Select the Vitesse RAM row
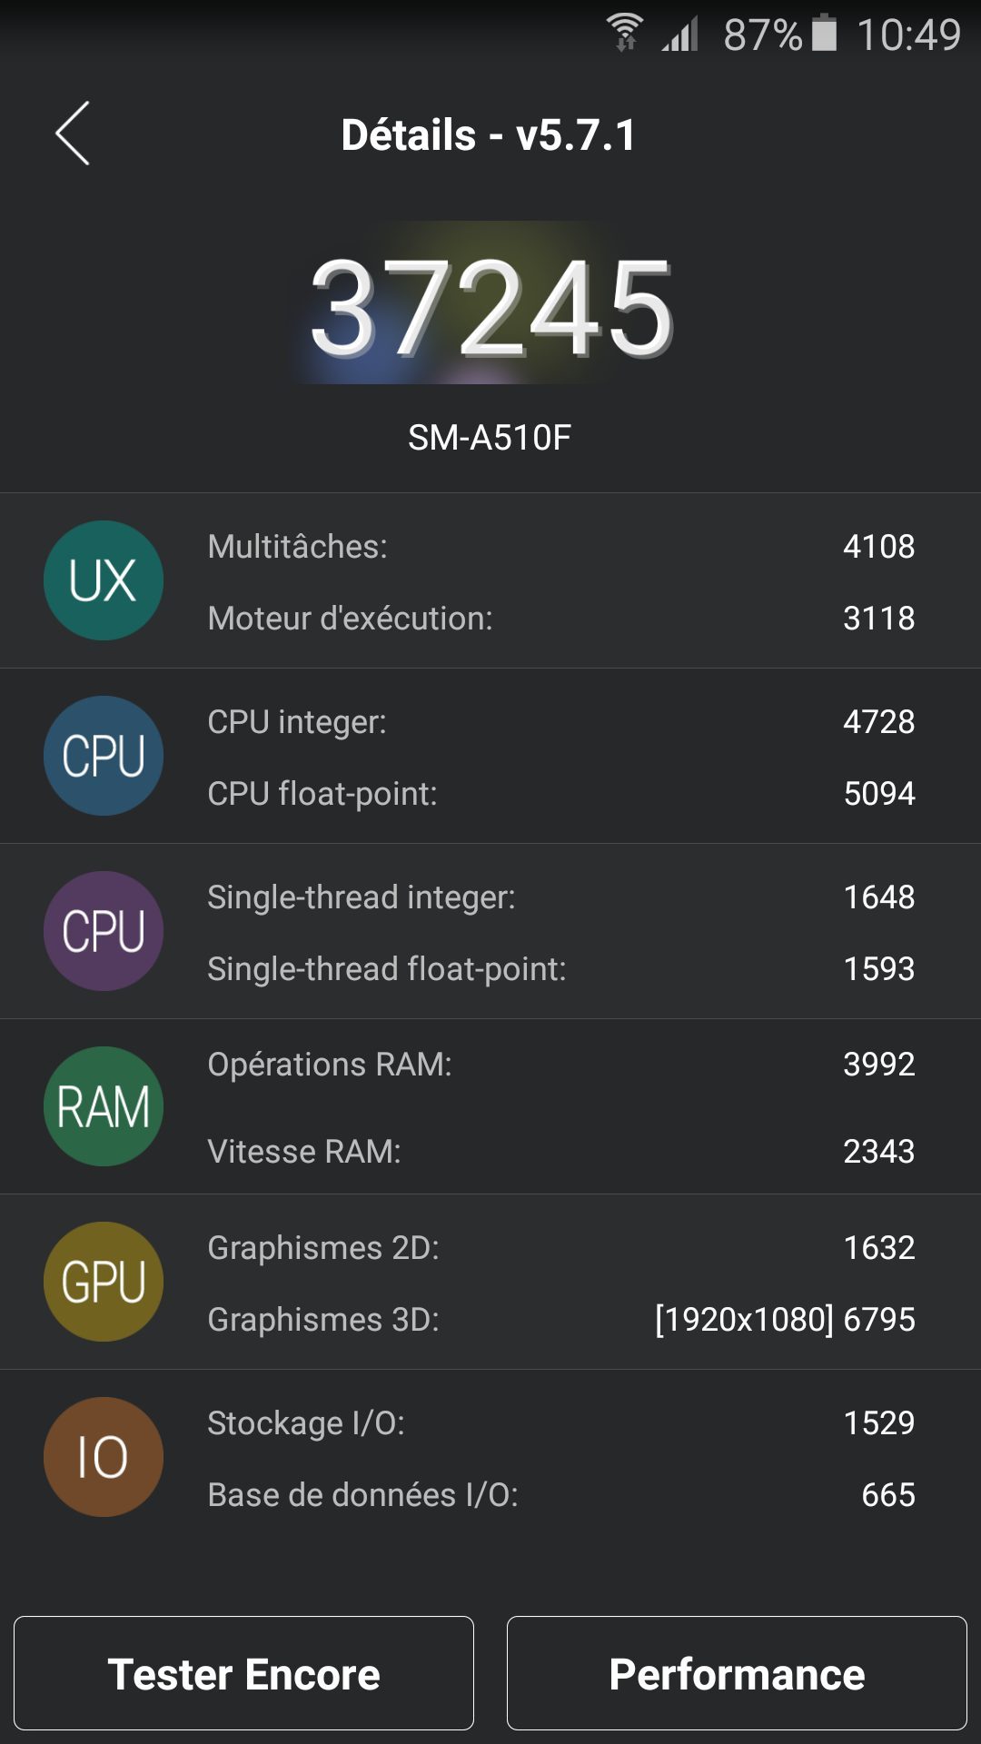Image resolution: width=981 pixels, height=1744 pixels. pos(560,1152)
